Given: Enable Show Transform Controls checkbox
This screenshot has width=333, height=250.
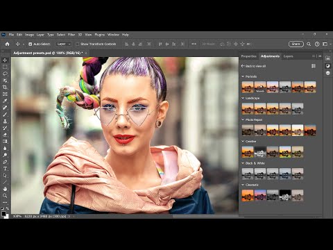Looking at the screenshot, I should [x=78, y=44].
